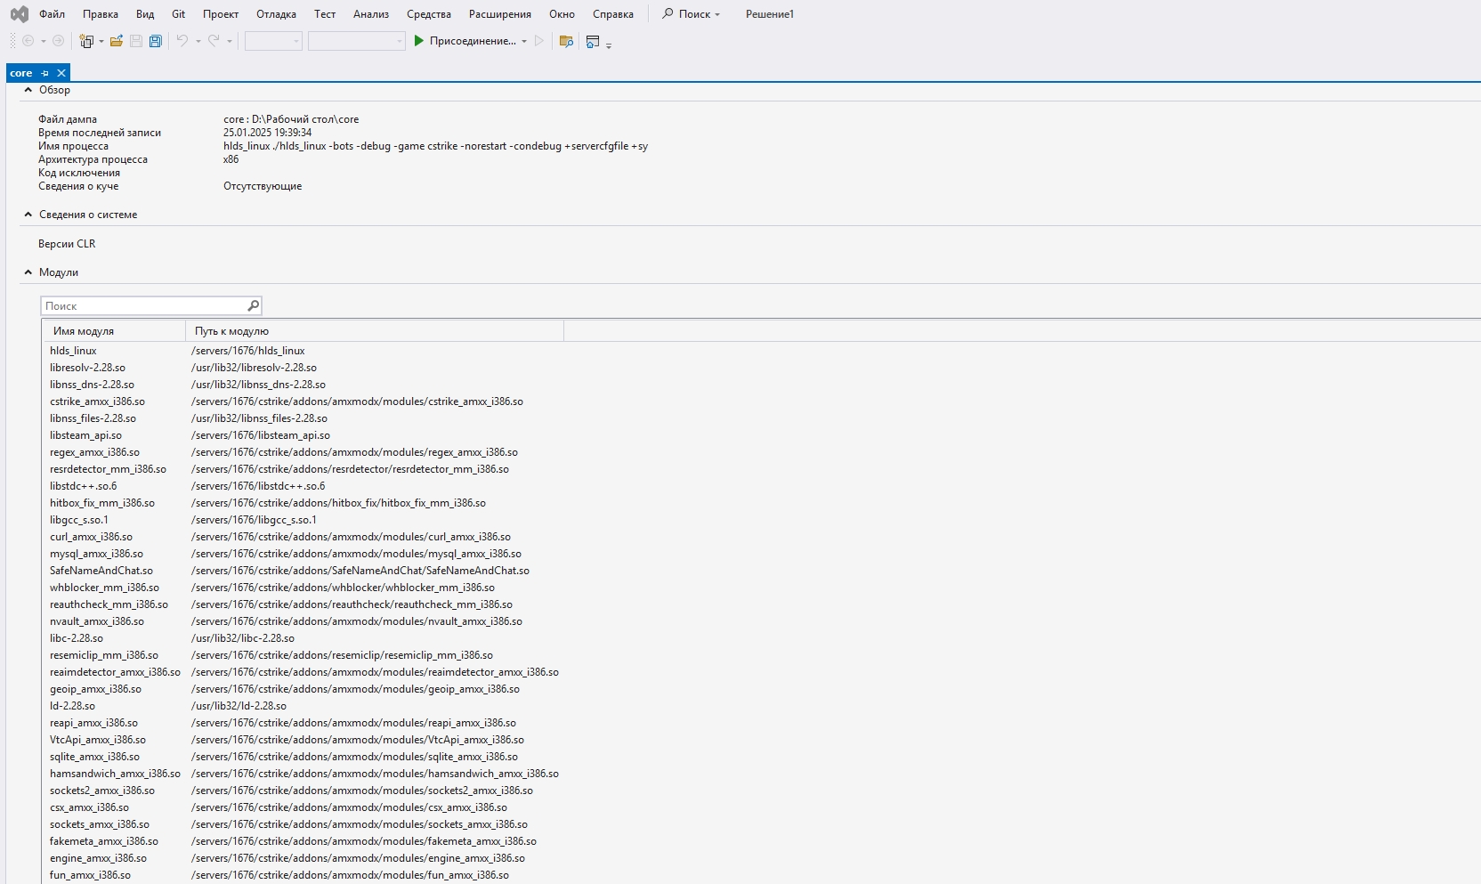Collapse the Модули section
The height and width of the screenshot is (884, 1481).
pos(28,272)
